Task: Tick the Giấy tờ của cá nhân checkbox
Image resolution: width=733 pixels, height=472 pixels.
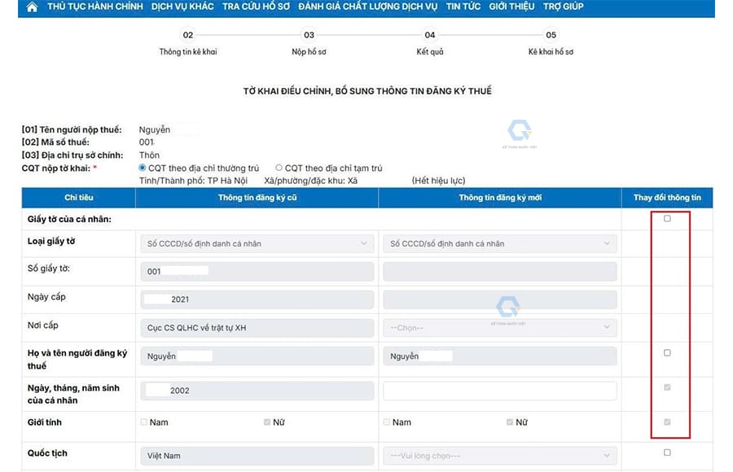Action: pyautogui.click(x=667, y=219)
